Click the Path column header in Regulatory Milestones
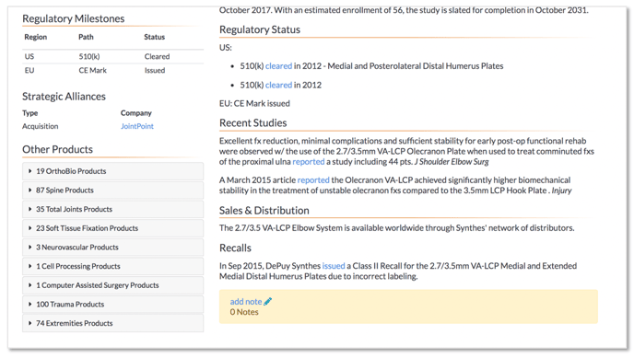This screenshot has width=634, height=358. coord(86,37)
